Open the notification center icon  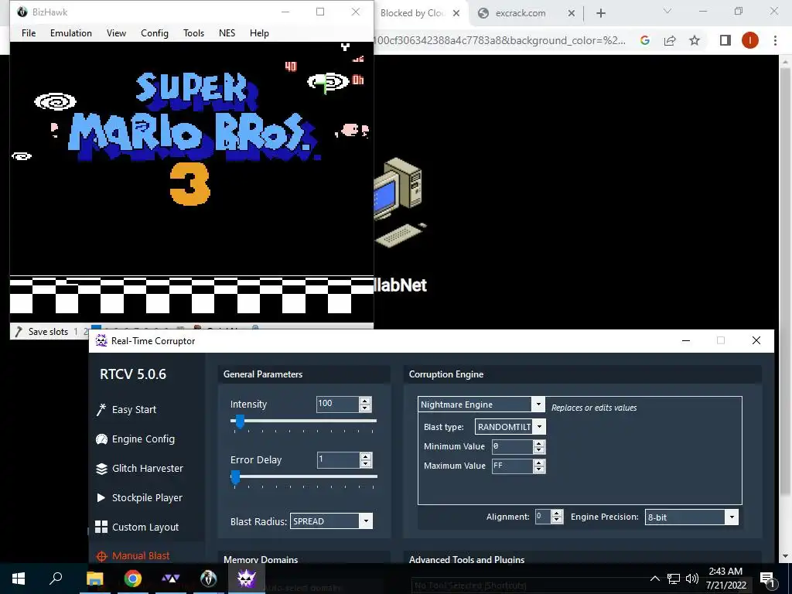(768, 579)
